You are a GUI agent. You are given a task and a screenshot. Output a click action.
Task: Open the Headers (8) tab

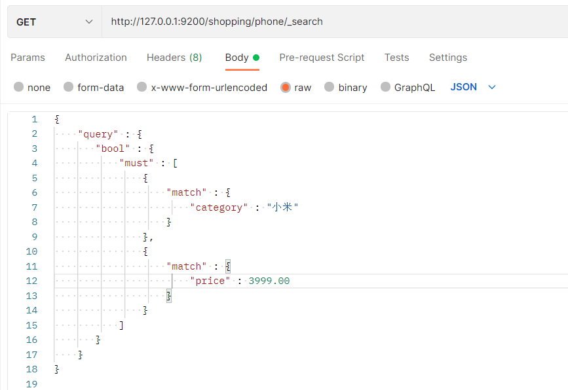(174, 58)
